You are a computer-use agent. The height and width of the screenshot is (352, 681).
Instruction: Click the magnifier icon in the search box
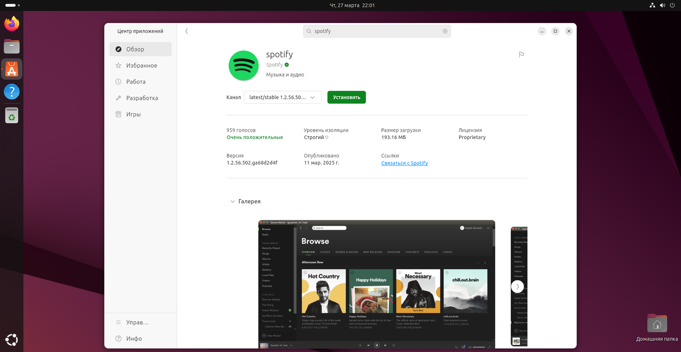tap(309, 31)
